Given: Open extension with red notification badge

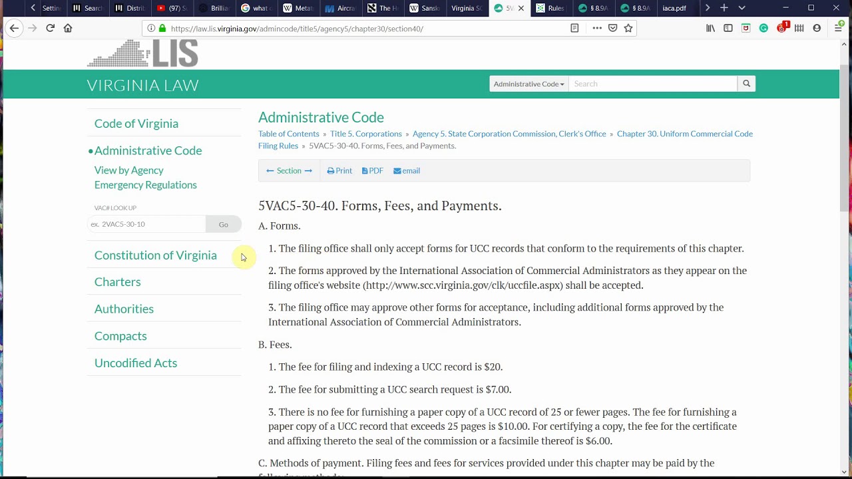Looking at the screenshot, I should tap(782, 28).
